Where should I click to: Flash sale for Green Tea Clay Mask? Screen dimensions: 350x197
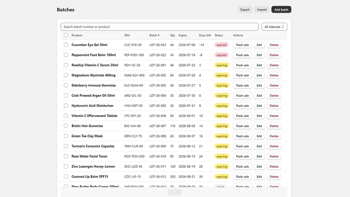(242, 136)
